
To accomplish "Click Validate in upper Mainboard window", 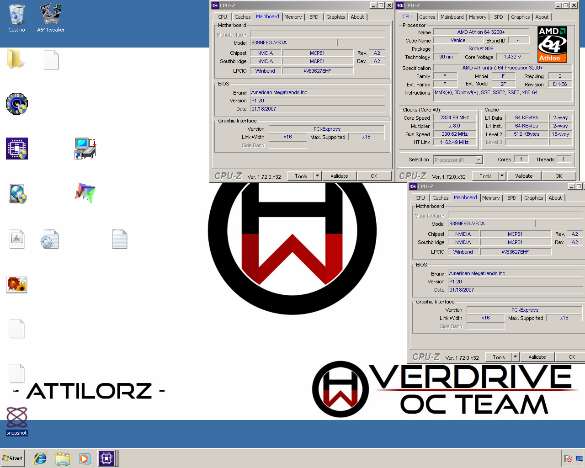I will tap(339, 176).
